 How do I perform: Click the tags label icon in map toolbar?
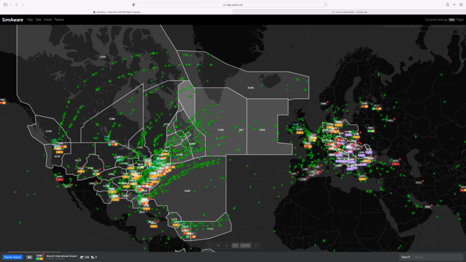click(218, 245)
